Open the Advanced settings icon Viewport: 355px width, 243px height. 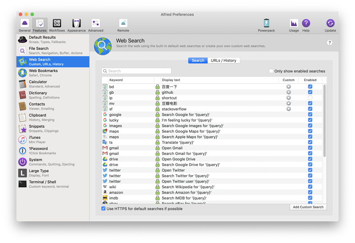(x=96, y=25)
